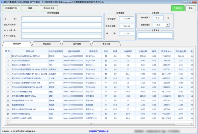198x134 pixels.
Task: Click the 导出XML文件 button
Action: point(49,8)
